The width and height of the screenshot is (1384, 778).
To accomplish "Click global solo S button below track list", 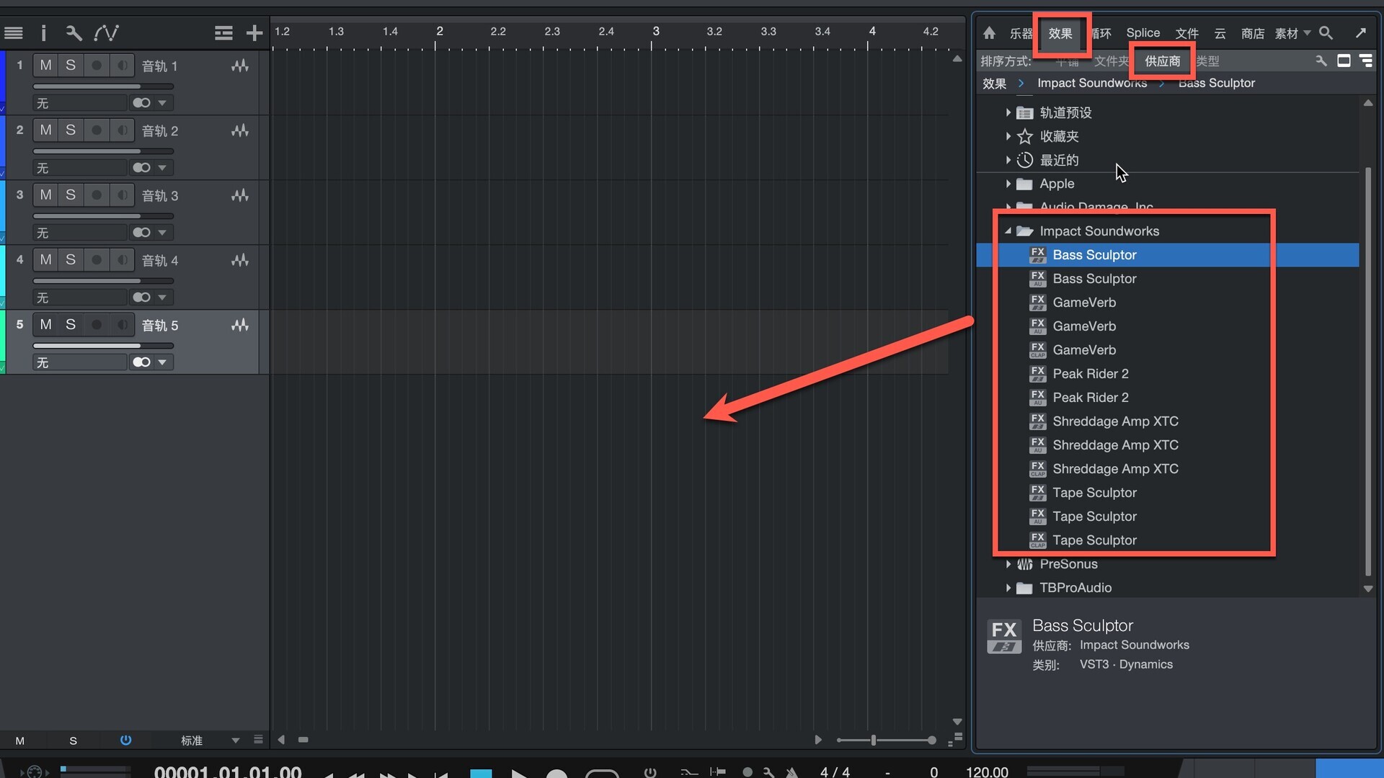I will [73, 741].
